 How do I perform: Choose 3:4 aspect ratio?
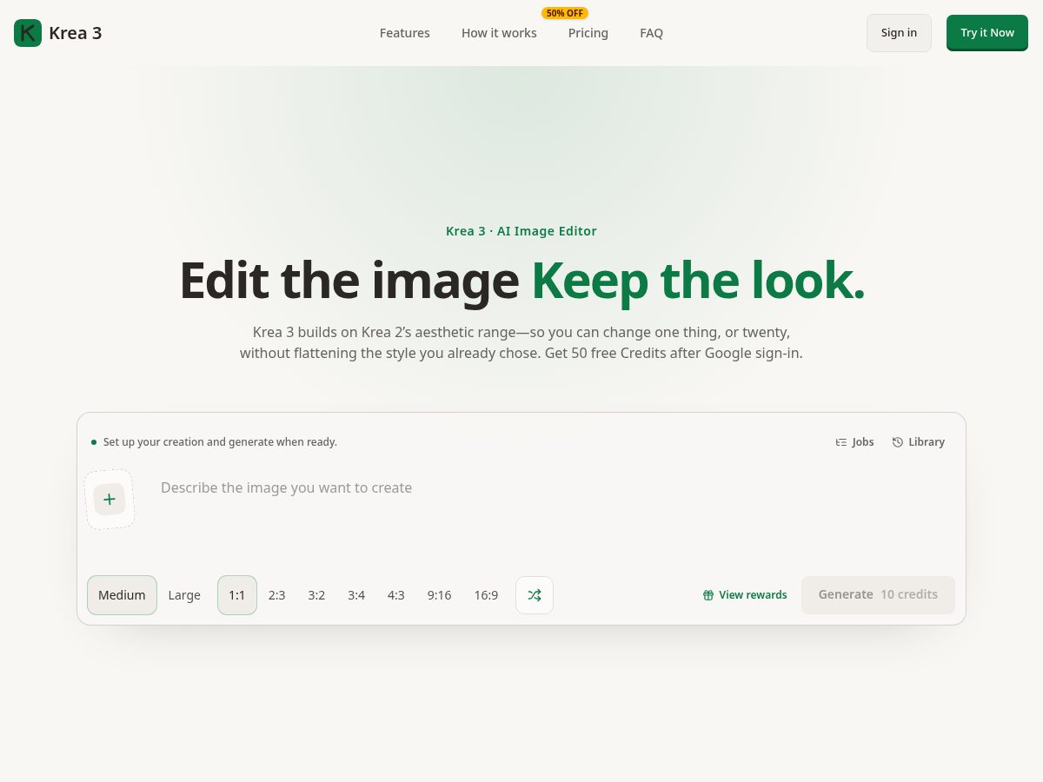pyautogui.click(x=356, y=595)
